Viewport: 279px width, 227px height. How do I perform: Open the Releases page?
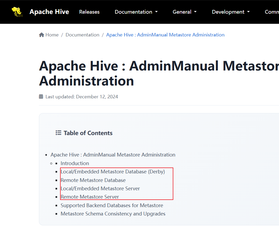[x=89, y=12]
